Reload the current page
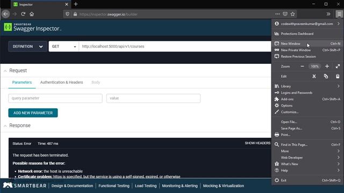The width and height of the screenshot is (344, 193). pos(23,14)
